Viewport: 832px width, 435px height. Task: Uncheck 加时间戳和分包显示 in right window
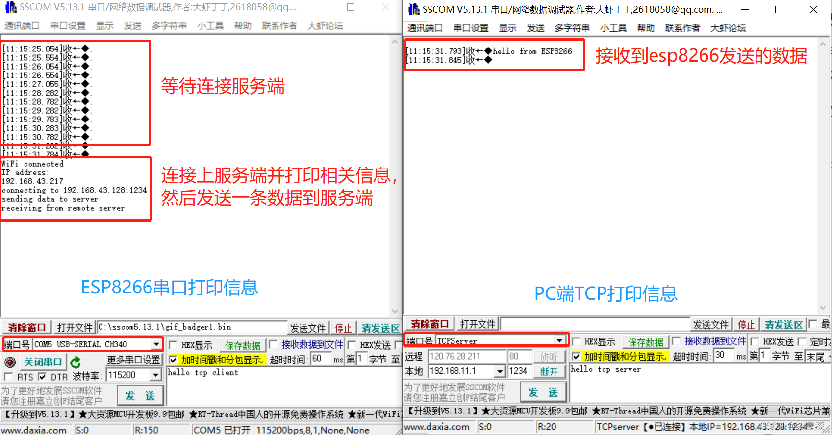point(577,356)
